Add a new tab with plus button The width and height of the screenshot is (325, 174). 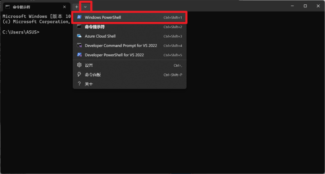(76, 7)
